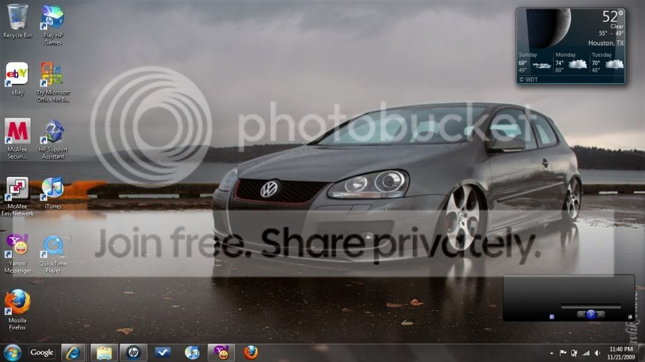This screenshot has height=362, width=645.
Task: Launch Play HP Games shortcut
Action: [x=53, y=25]
